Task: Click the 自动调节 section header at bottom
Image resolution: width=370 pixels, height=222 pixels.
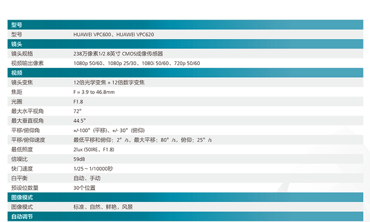Action: 187,217
